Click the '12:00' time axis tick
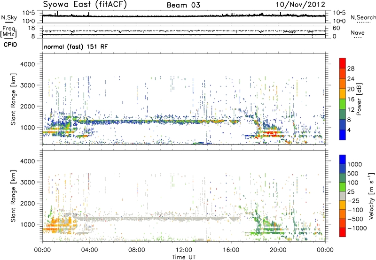 184,250
